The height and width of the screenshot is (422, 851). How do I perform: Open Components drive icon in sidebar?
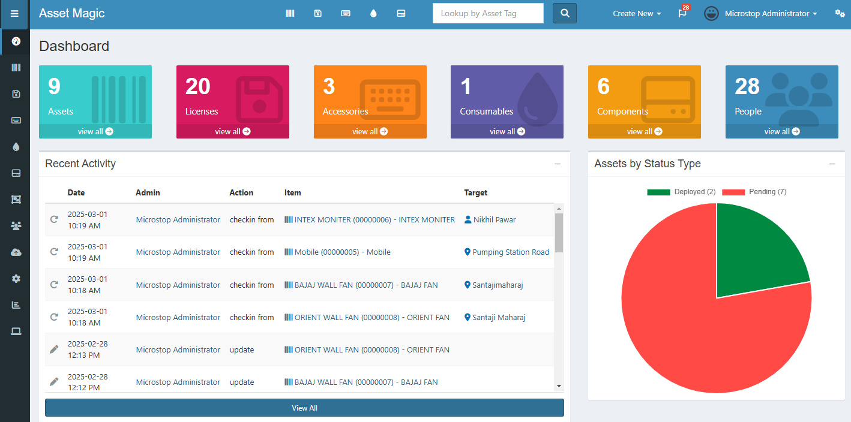pos(16,173)
